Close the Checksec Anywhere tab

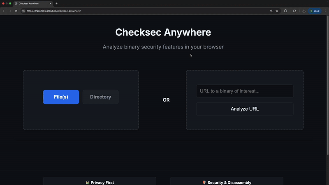(51, 3)
